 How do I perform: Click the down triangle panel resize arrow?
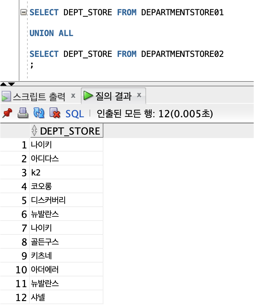pyautogui.click(x=11, y=84)
